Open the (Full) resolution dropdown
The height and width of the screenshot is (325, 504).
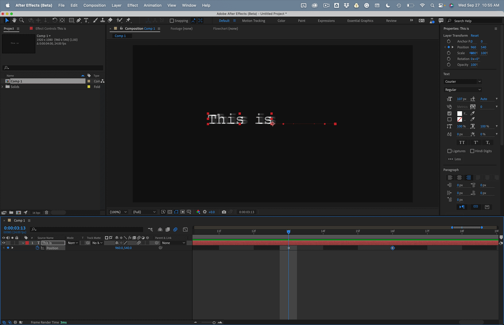coord(144,212)
